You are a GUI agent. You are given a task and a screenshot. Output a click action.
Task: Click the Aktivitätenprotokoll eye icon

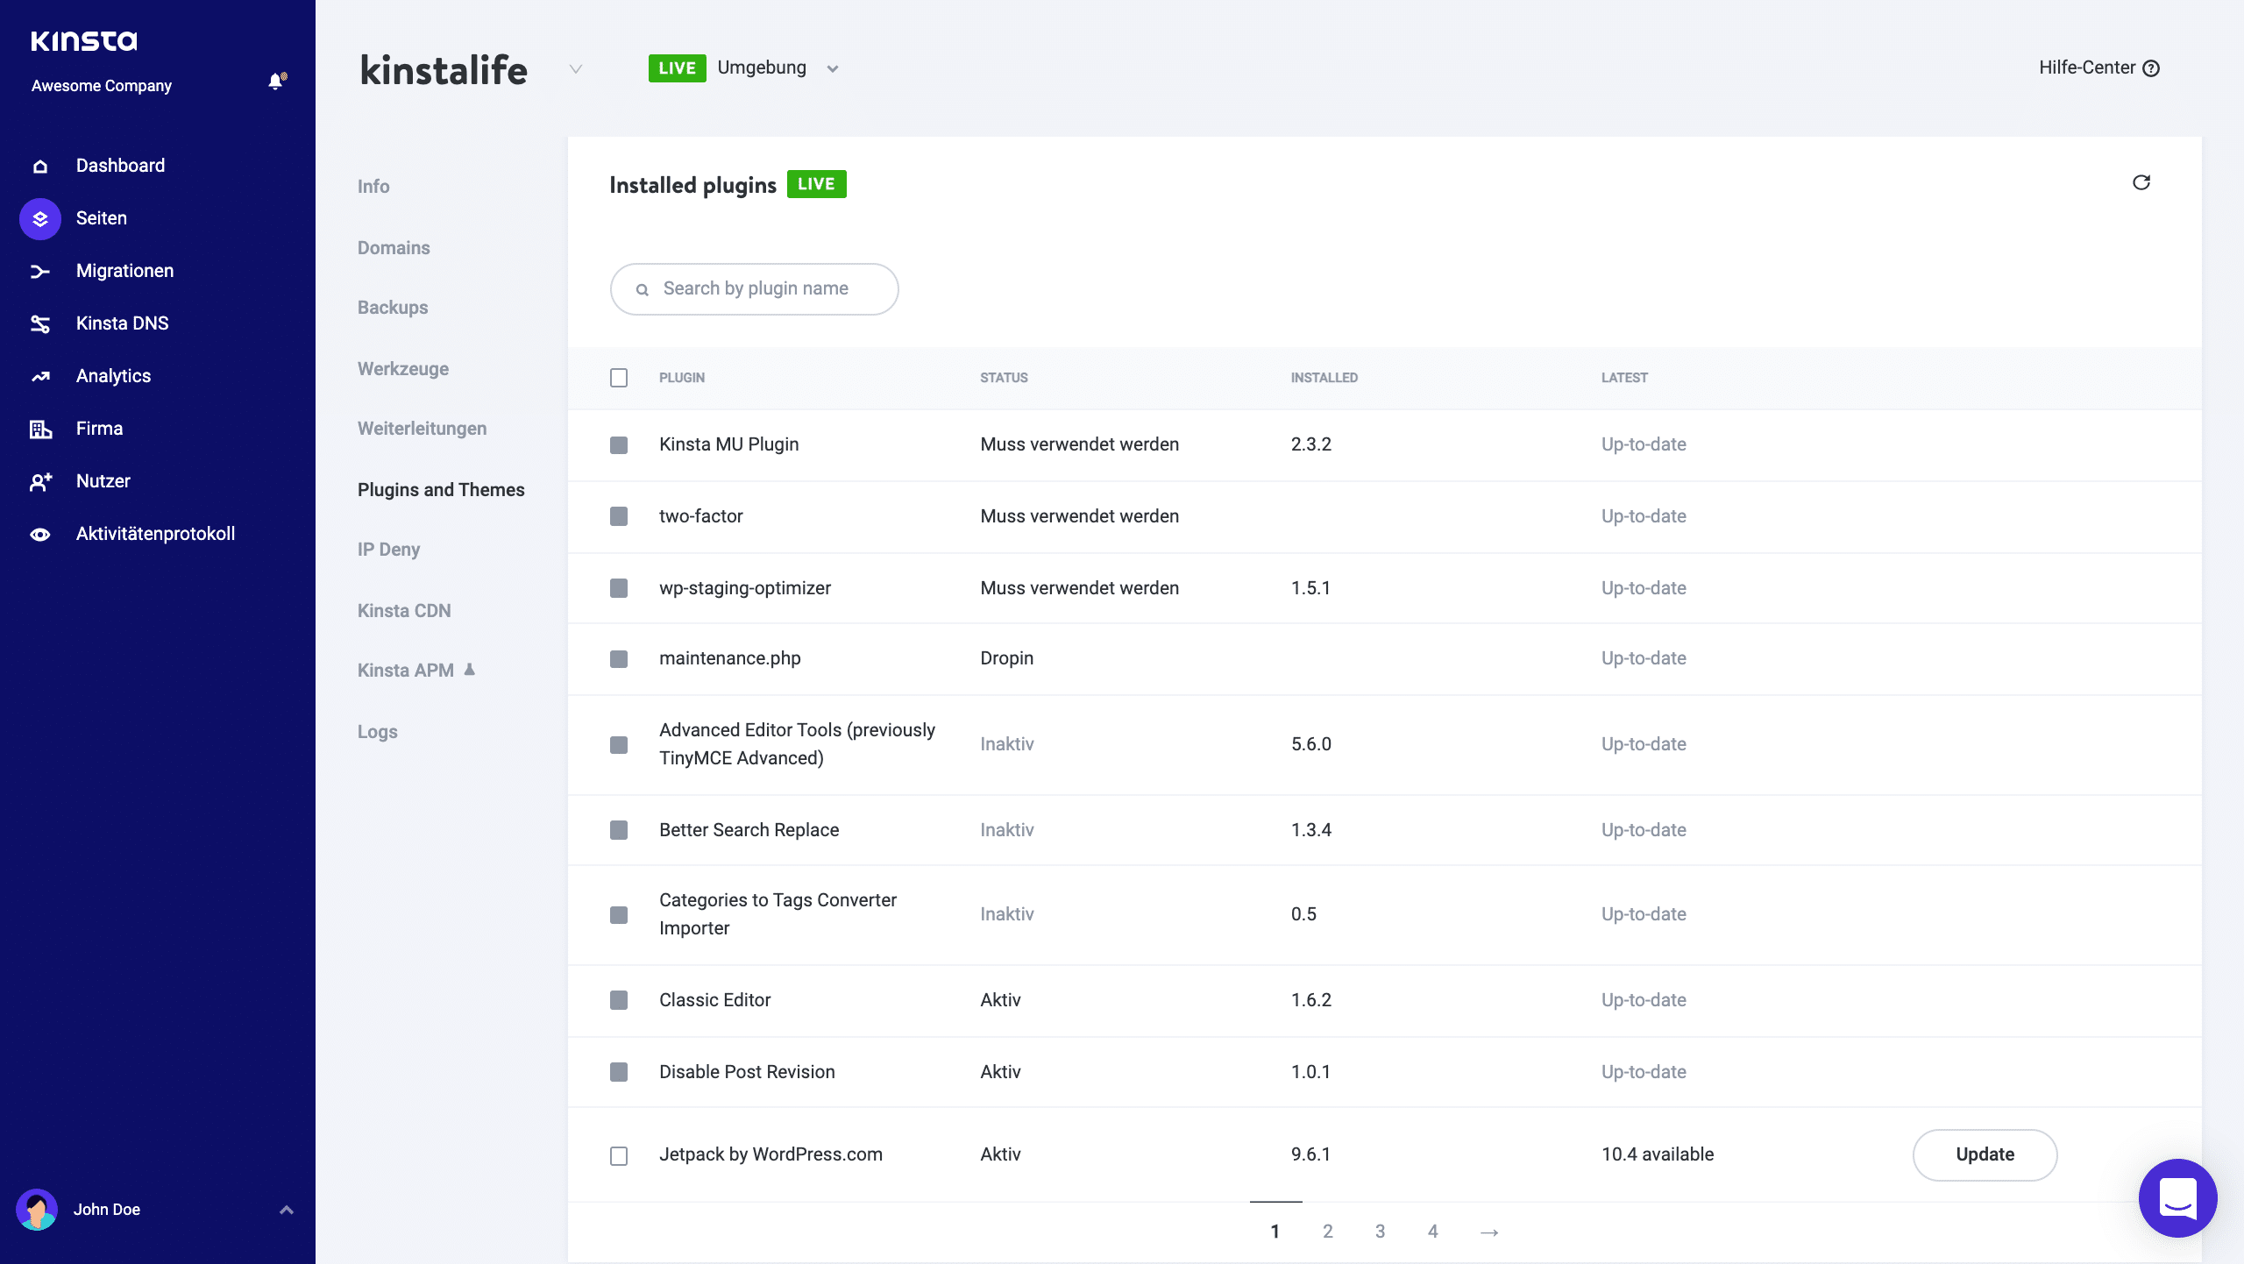(40, 534)
